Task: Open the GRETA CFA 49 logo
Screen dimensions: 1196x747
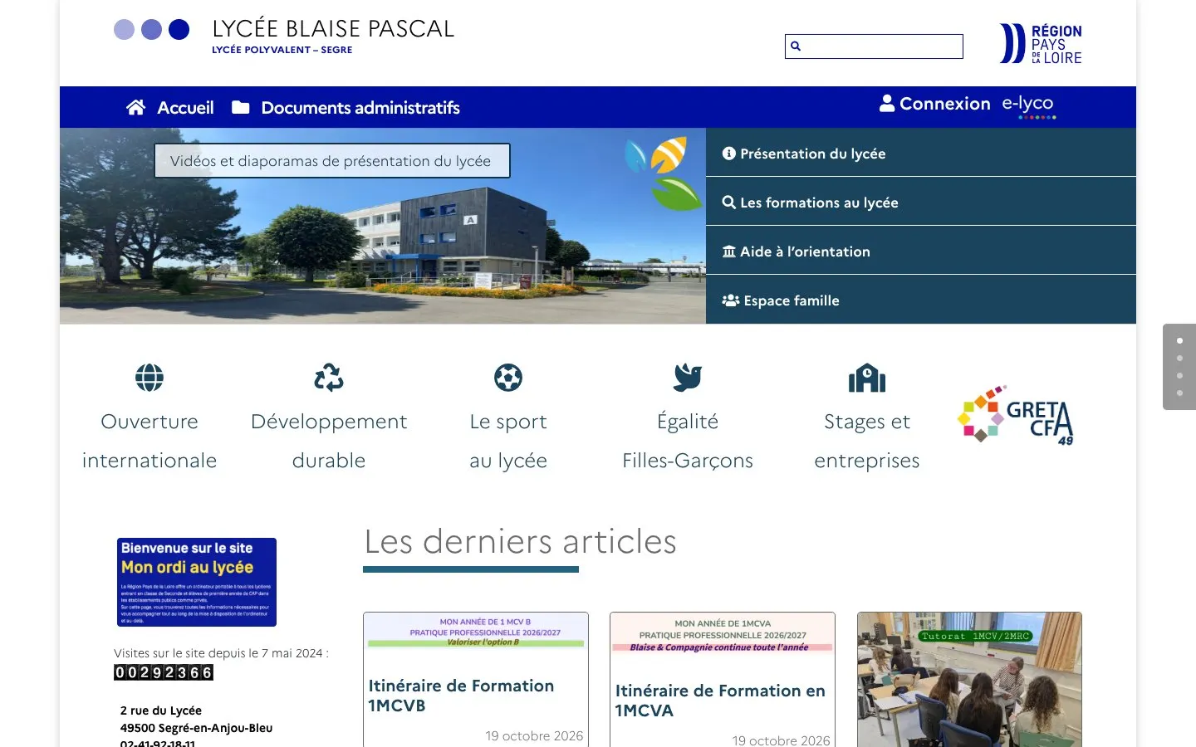Action: pos(1016,414)
